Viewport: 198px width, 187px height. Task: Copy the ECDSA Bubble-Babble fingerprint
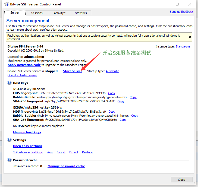click(135, 116)
